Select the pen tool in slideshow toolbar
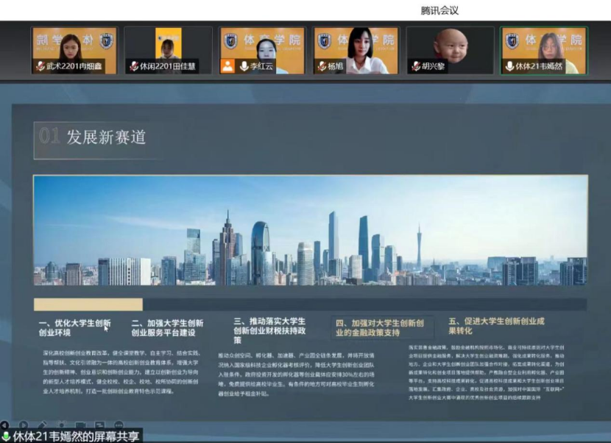This screenshot has height=443, width=611. (42, 425)
